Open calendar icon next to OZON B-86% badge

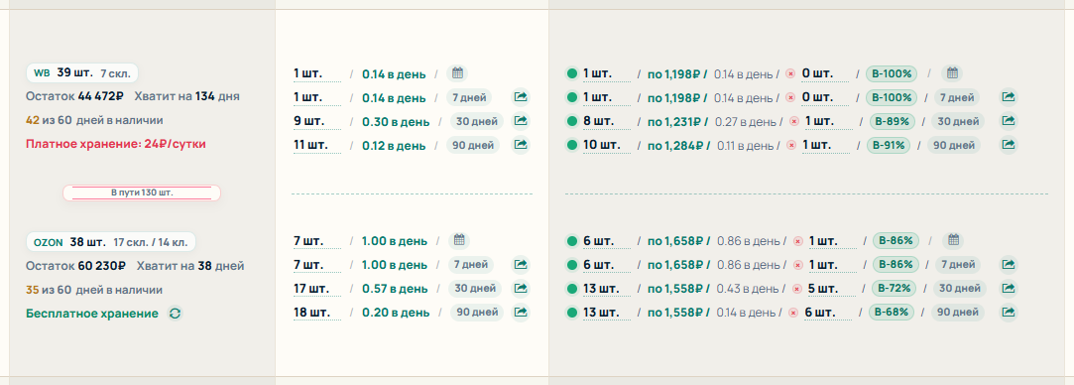(x=953, y=240)
